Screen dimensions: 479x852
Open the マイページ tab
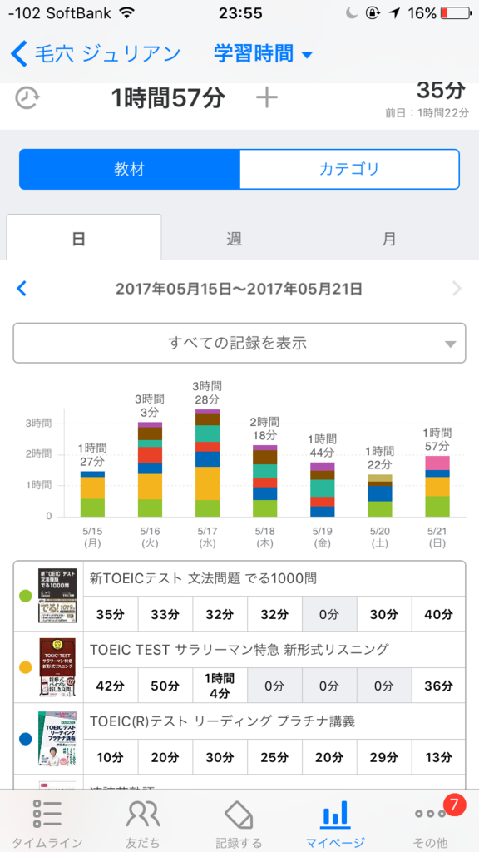tap(335, 821)
